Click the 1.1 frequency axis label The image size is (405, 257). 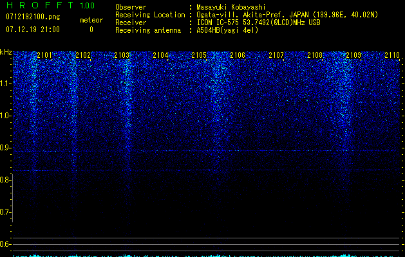(5, 84)
